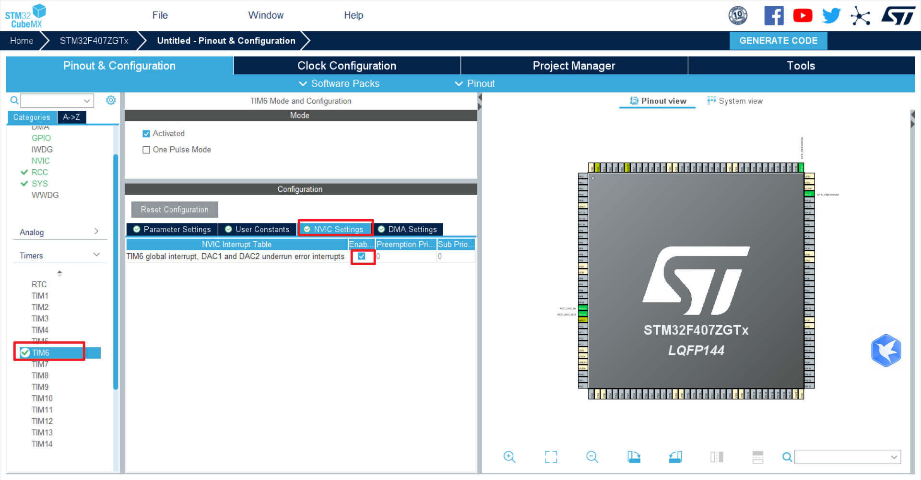921x480 pixels.
Task: Switch to Project Manager tab
Action: (574, 66)
